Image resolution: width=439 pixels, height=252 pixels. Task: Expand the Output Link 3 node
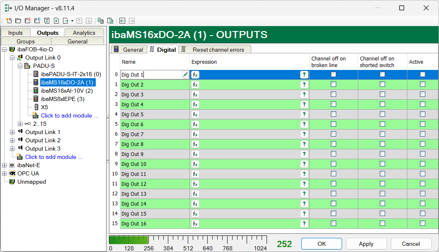(x=12, y=149)
